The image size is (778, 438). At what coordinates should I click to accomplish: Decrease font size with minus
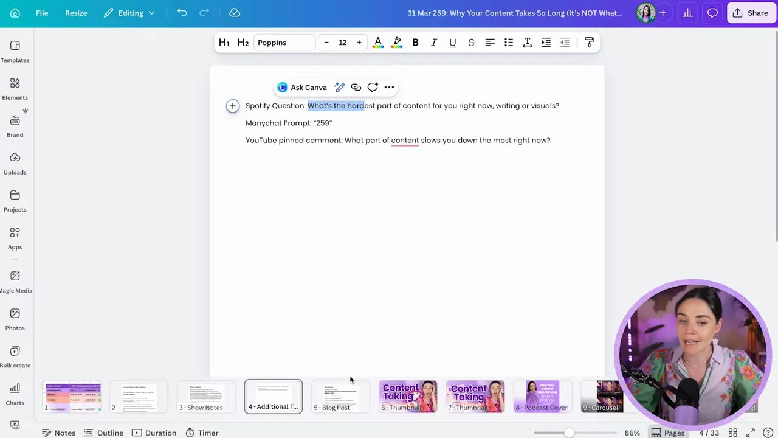326,43
